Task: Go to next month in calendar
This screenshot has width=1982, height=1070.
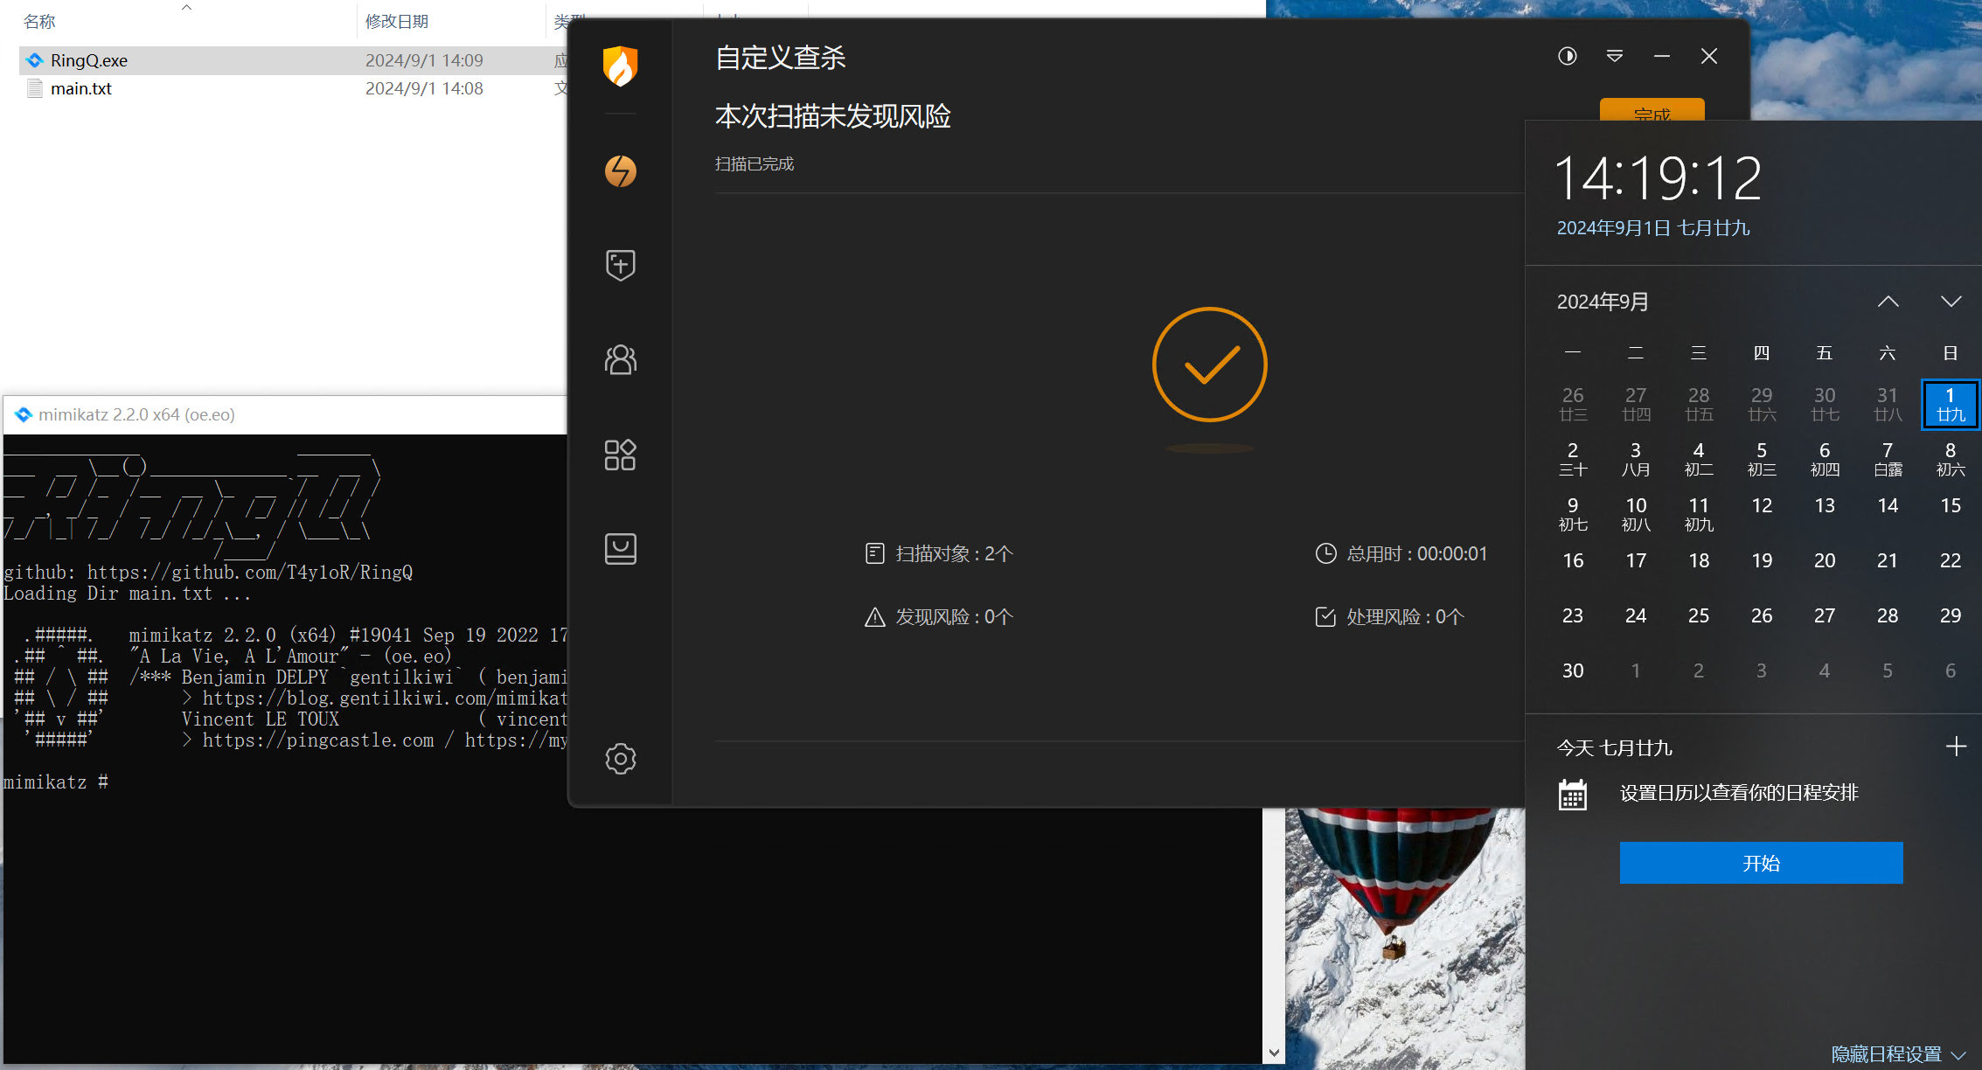Action: 1951,302
